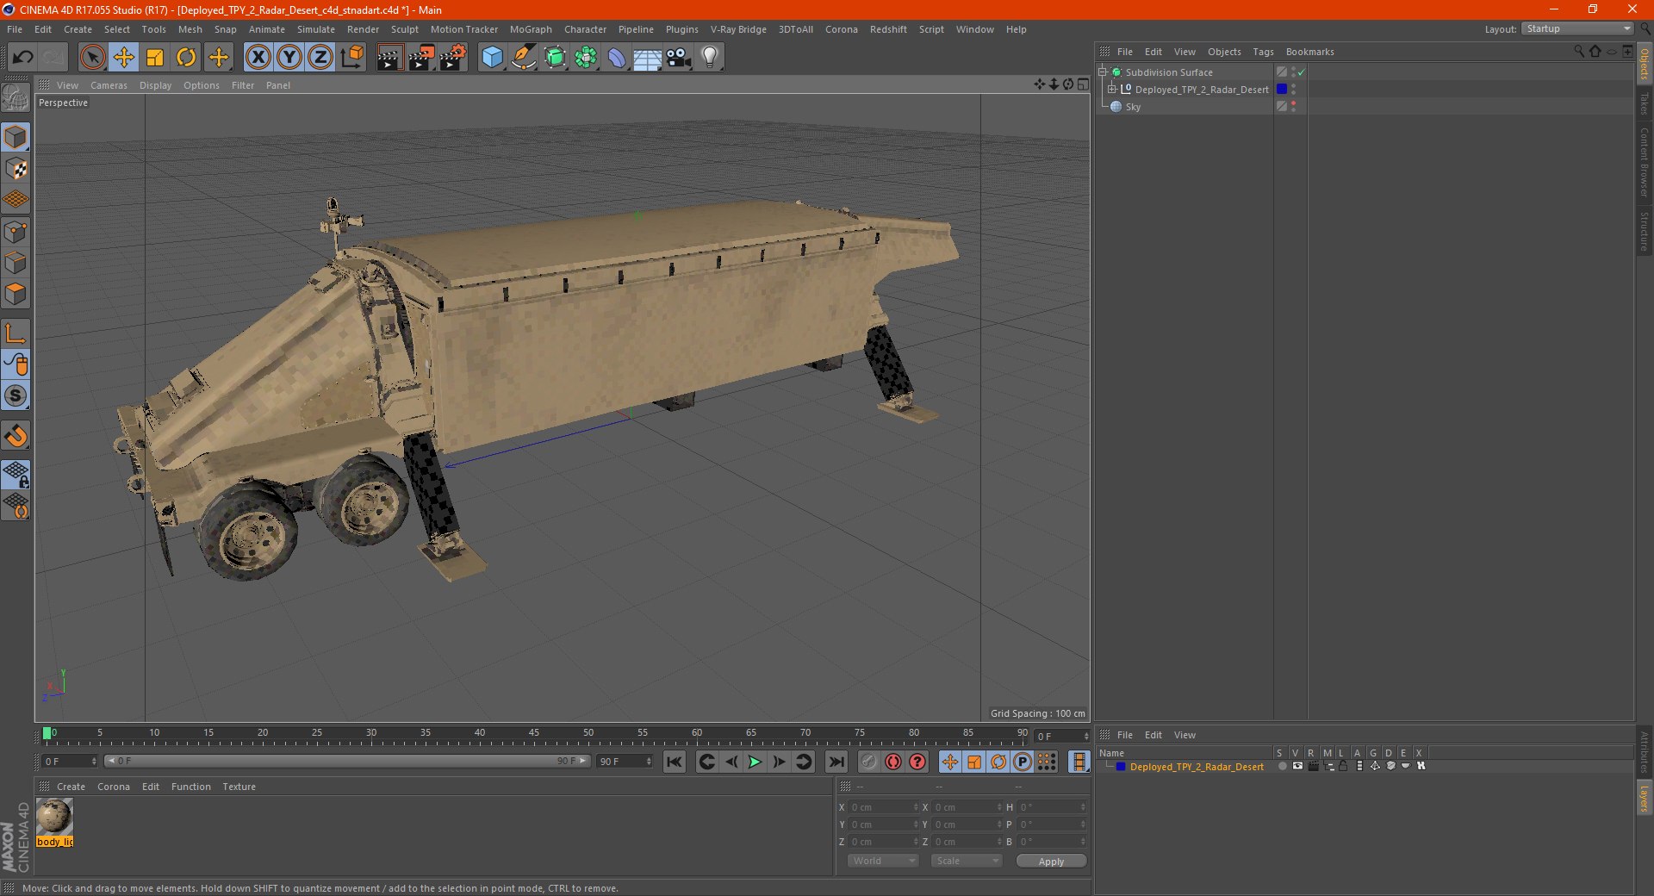This screenshot has height=896, width=1654.
Task: Expand the Deployed_TPY_2_Radar_Desert object tree
Action: point(1112,89)
